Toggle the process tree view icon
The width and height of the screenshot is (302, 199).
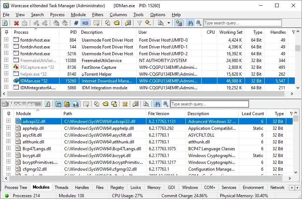click(x=179, y=23)
